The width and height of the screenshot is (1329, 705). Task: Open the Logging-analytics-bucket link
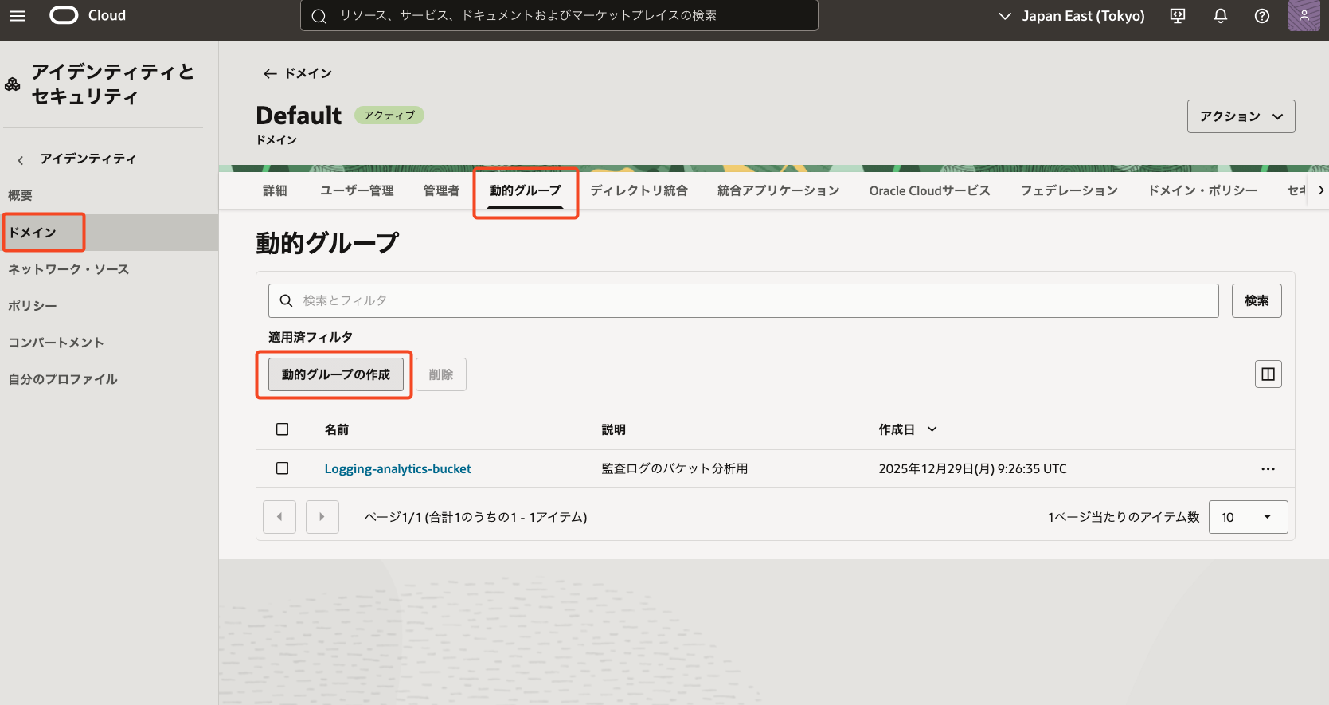[397, 469]
